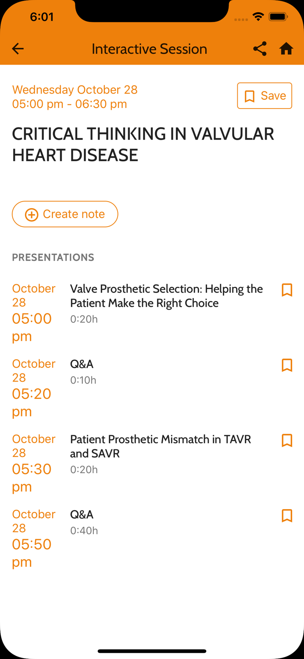Go to the home screen via home icon
The width and height of the screenshot is (304, 659).
click(x=286, y=49)
